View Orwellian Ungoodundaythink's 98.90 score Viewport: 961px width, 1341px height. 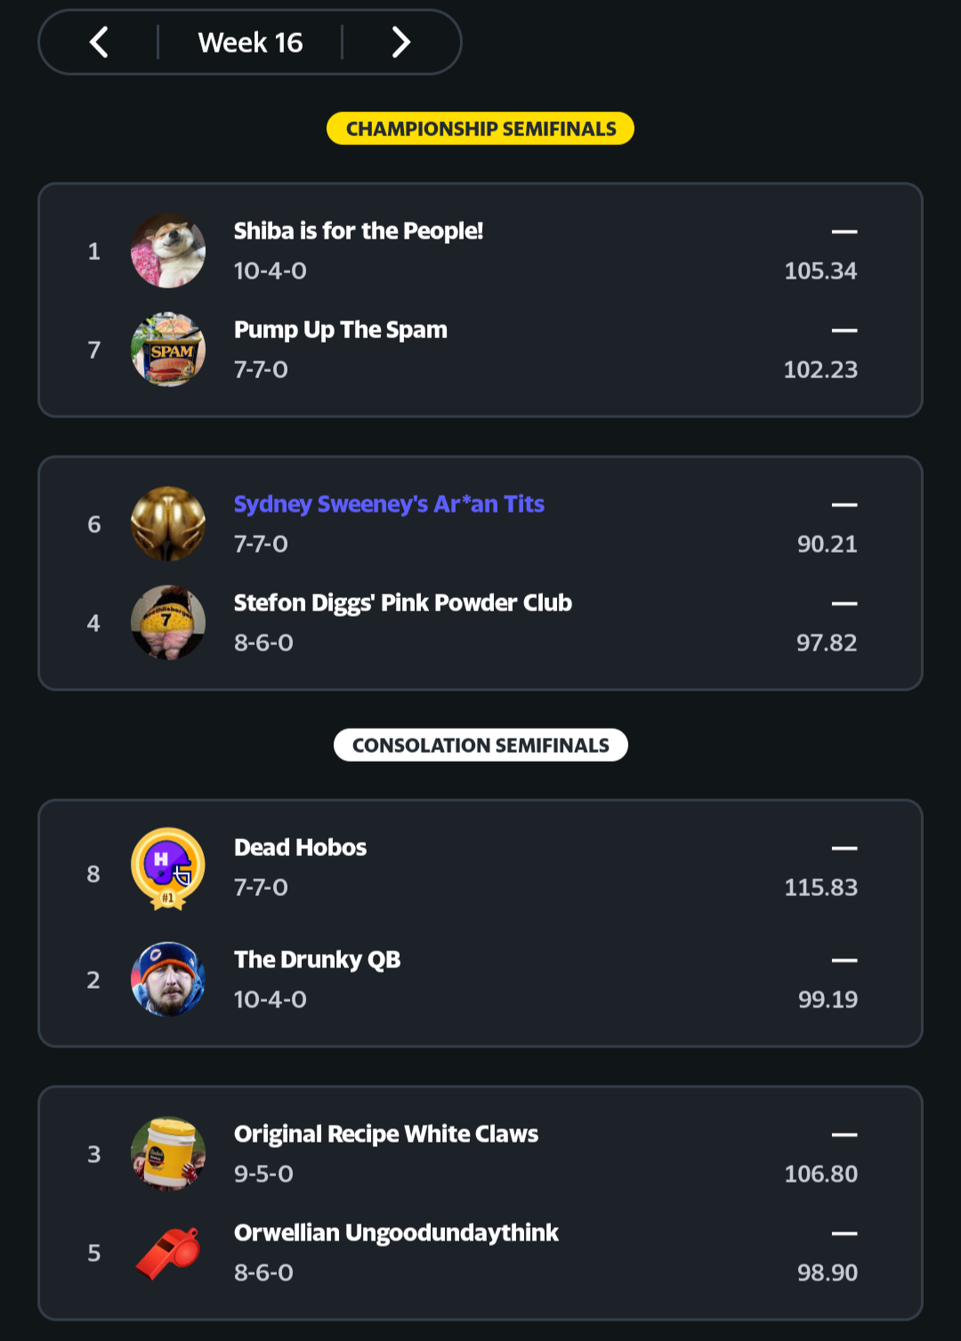827,1272
